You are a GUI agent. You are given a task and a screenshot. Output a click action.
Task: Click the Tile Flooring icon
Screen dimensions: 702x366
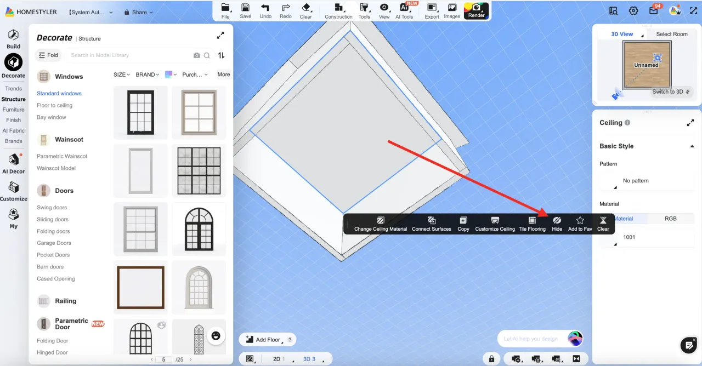click(532, 220)
